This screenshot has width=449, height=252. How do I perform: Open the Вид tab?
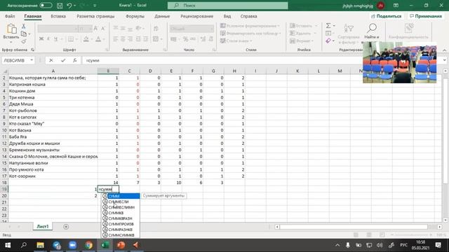[227, 16]
